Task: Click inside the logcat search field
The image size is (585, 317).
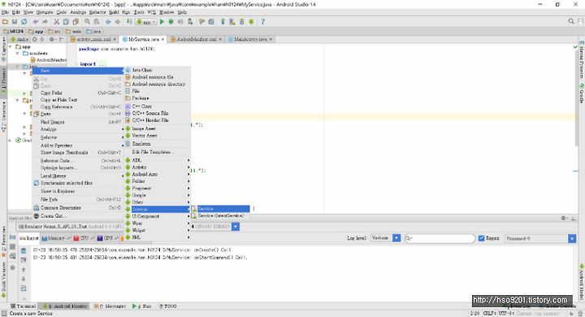Action: pyautogui.click(x=440, y=238)
